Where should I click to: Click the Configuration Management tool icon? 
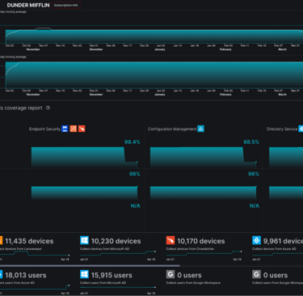coord(201,129)
